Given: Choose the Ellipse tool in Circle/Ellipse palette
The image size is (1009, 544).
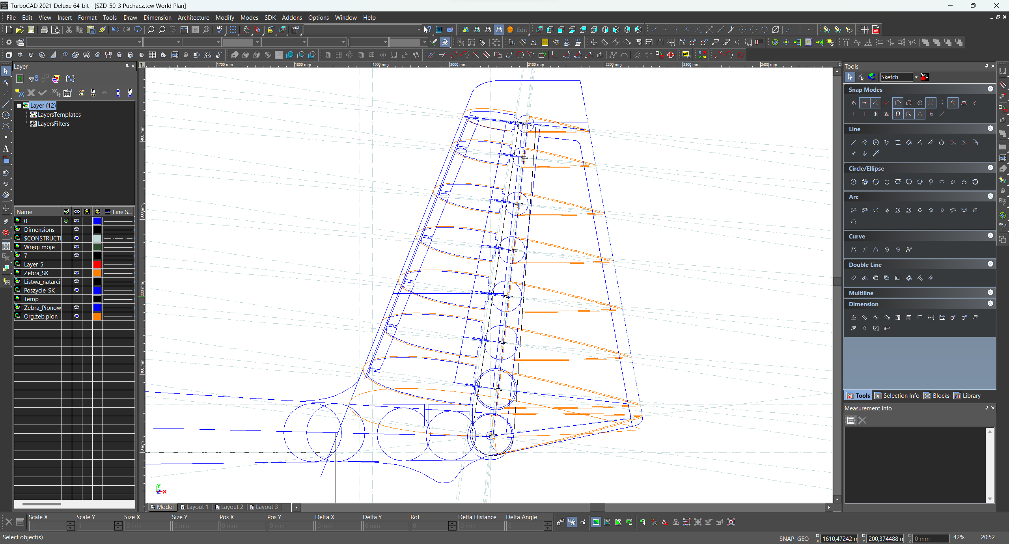Looking at the screenshot, I should [942, 182].
